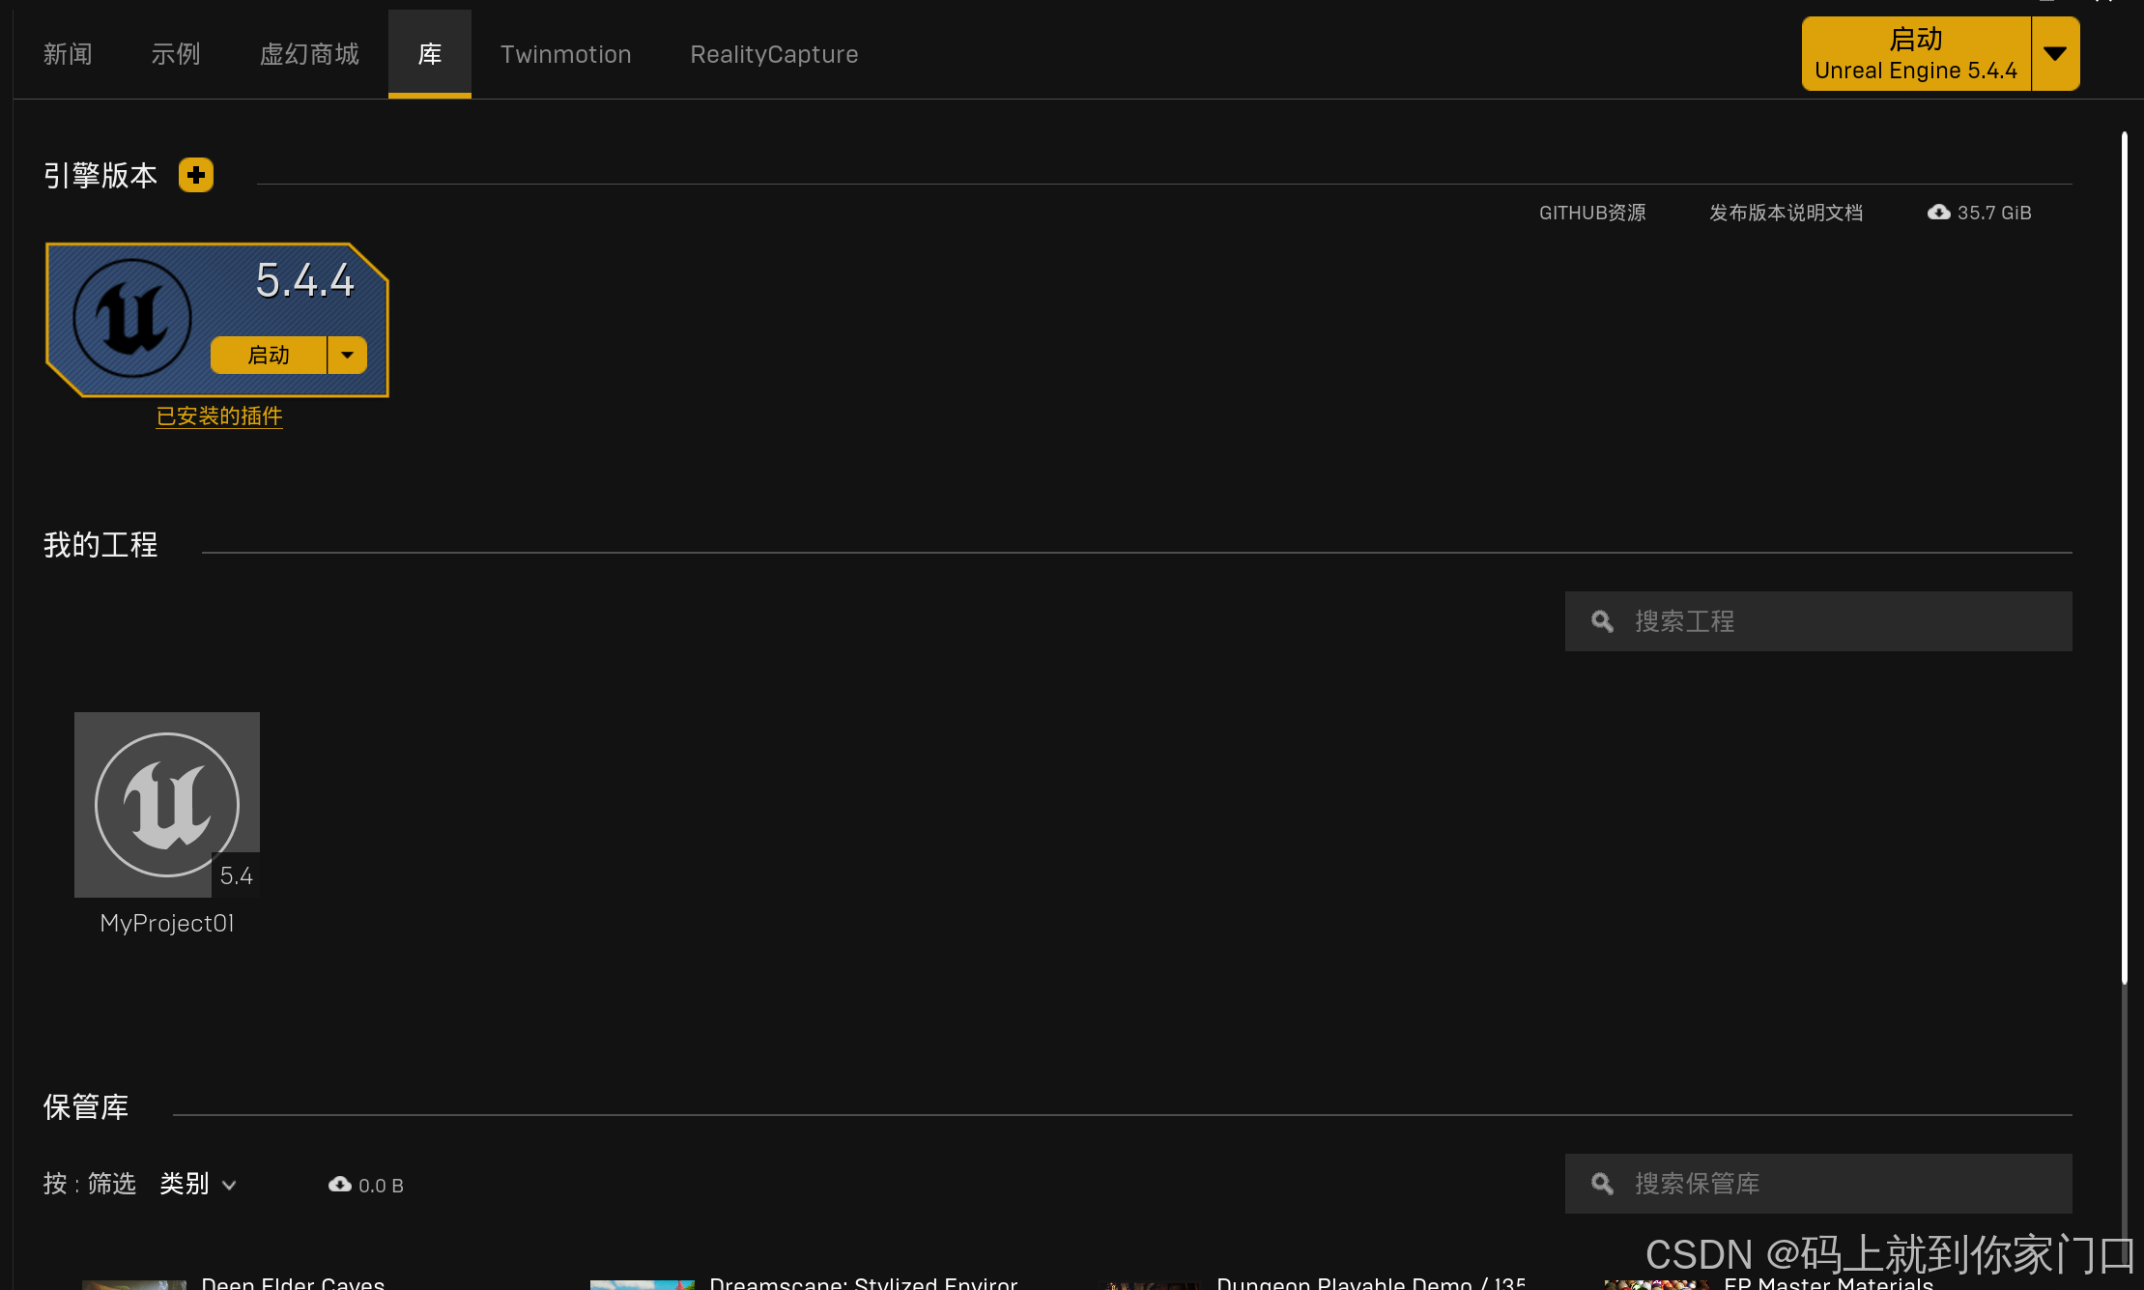Focus the 搜索保管库 search field
The height and width of the screenshot is (1290, 2144).
pos(1836,1184)
